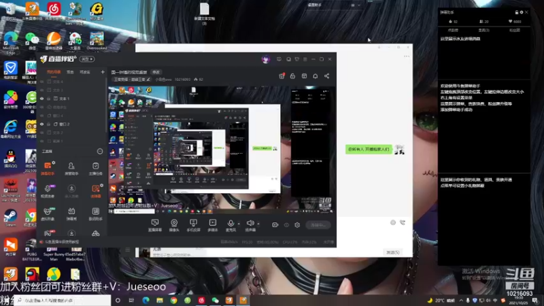Open the 虚拟形象 mask tool icon
The image size is (544, 306).
point(48,213)
